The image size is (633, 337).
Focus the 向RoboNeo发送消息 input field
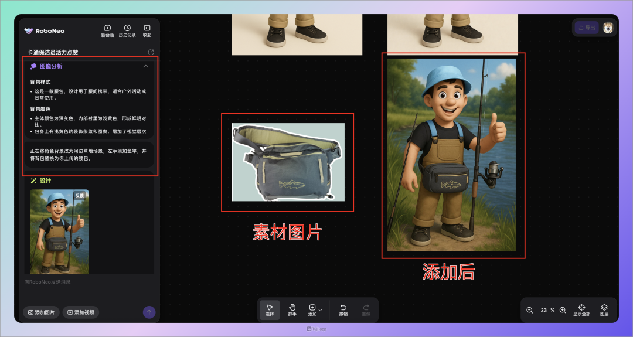pyautogui.click(x=89, y=282)
